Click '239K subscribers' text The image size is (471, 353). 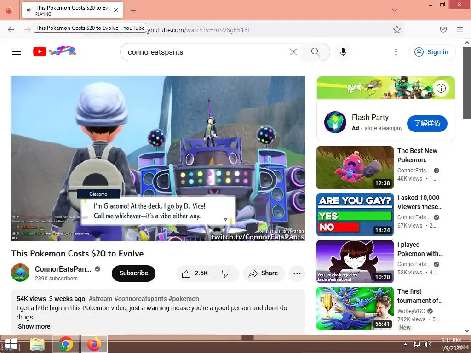(56, 279)
